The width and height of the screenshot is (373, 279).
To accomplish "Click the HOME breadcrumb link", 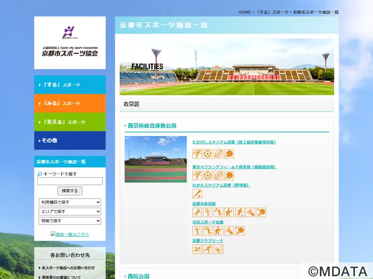I will click(244, 12).
